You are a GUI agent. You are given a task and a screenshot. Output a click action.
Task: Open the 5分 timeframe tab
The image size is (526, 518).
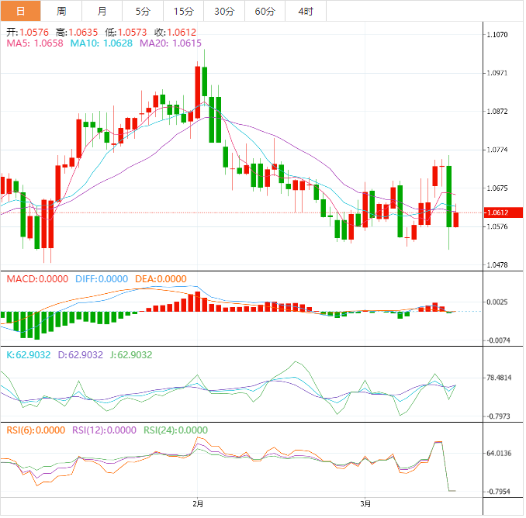[143, 11]
